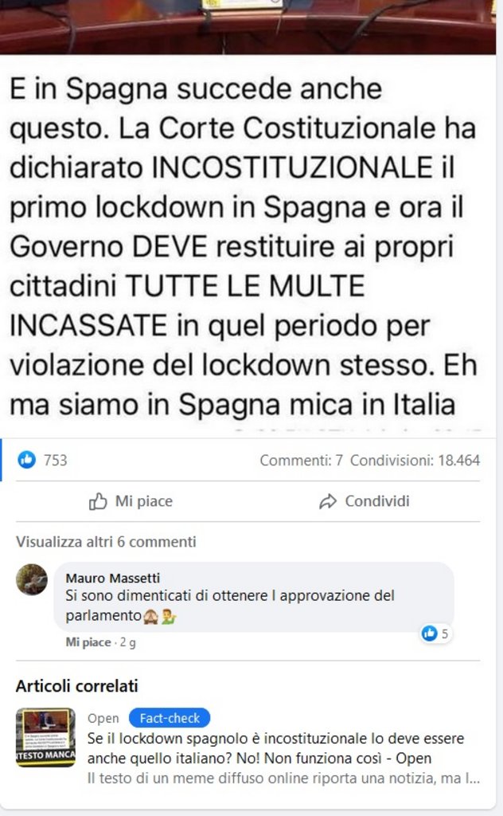
Task: Click the share arrow icon beside Condividi
Action: [x=328, y=502]
